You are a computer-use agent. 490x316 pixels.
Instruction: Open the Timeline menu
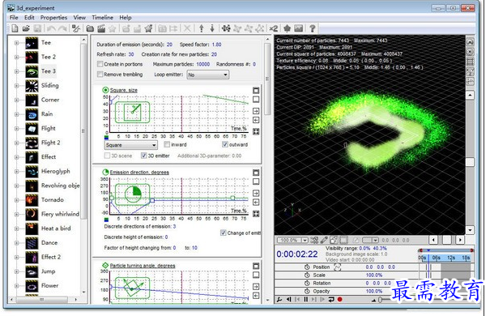[102, 18]
